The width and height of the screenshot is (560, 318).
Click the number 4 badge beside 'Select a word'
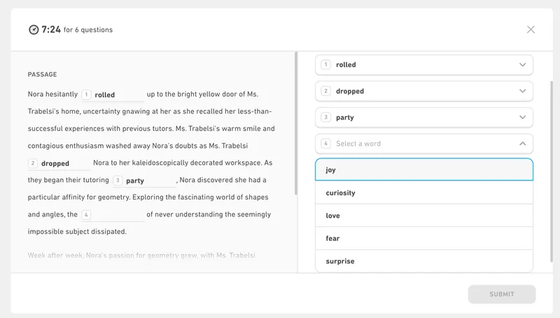coord(325,144)
